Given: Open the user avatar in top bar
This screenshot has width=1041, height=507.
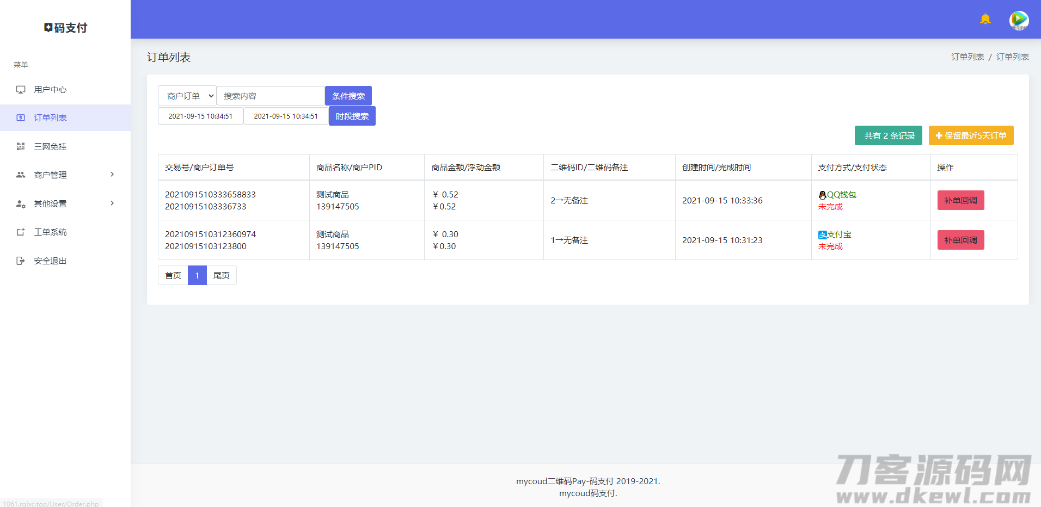Looking at the screenshot, I should [1019, 20].
